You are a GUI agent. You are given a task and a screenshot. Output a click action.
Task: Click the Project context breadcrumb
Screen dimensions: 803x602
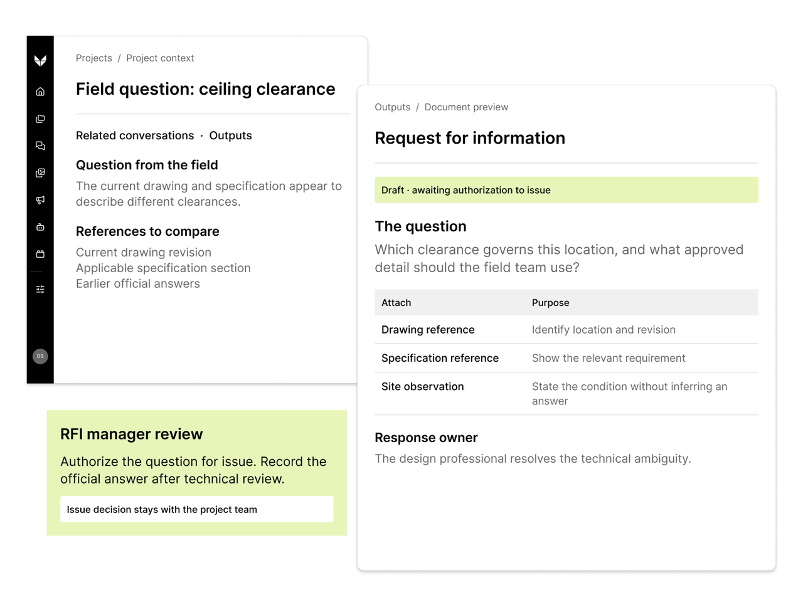click(160, 58)
